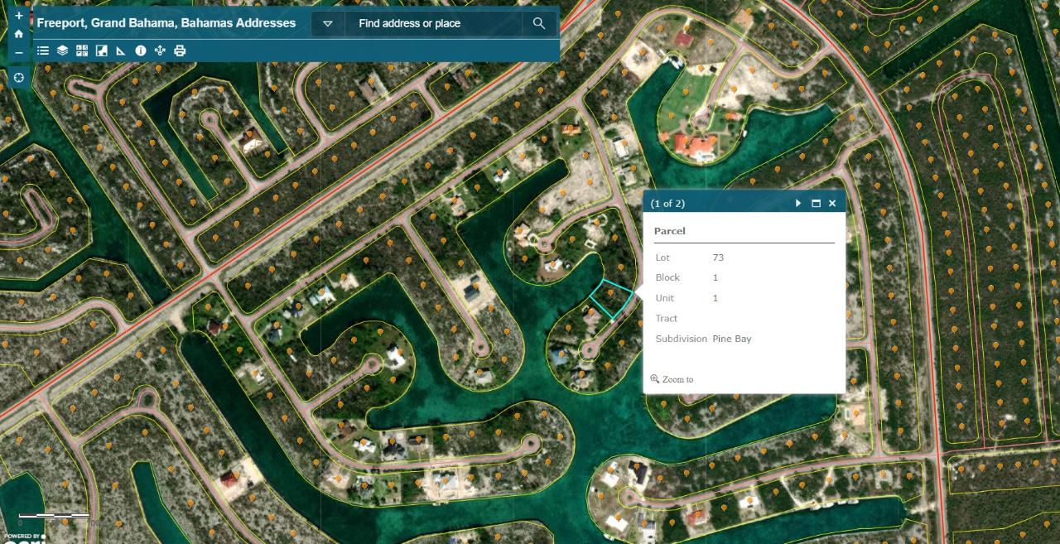This screenshot has width=1060, height=544.
Task: Open the info details widget
Action: pos(141,51)
